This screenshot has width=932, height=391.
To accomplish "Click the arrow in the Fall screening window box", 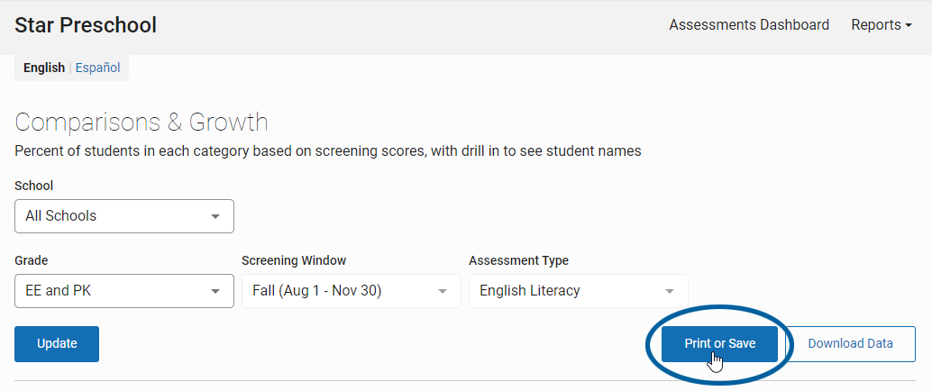I will click(443, 291).
